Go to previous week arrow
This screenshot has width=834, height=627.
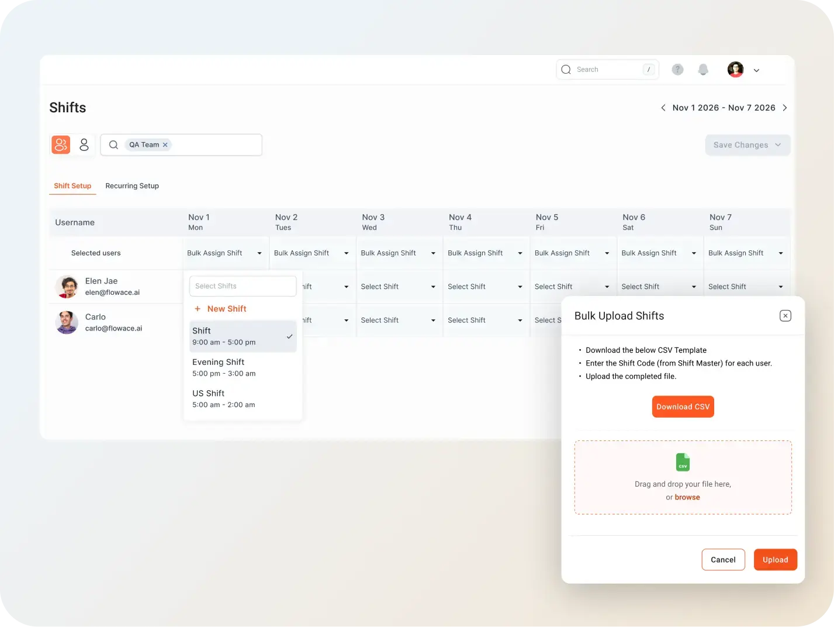(x=663, y=108)
